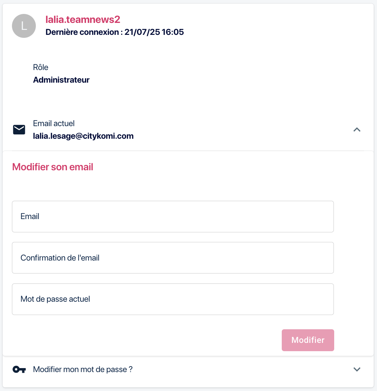Focus the 'Mot de passe actuel' field
The height and width of the screenshot is (391, 377).
pyautogui.click(x=173, y=299)
